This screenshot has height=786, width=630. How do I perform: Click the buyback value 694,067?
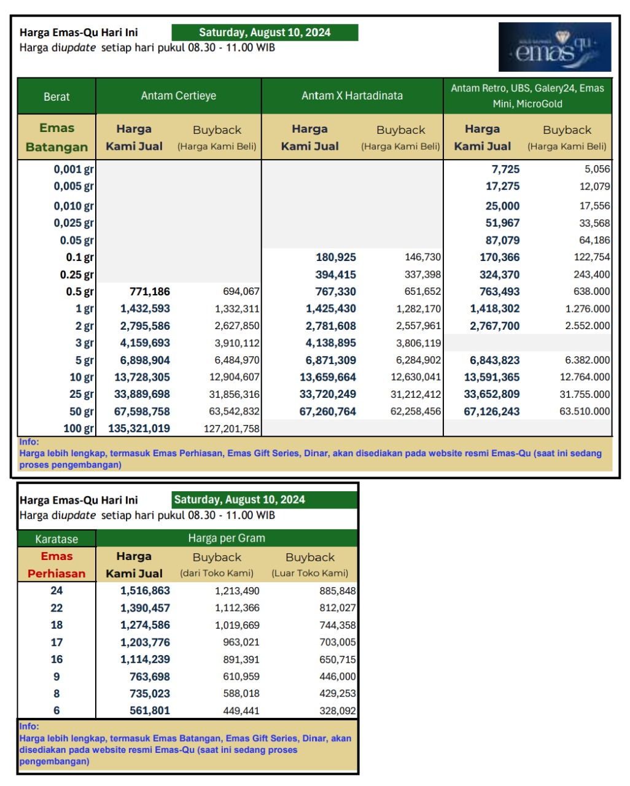[x=241, y=292]
